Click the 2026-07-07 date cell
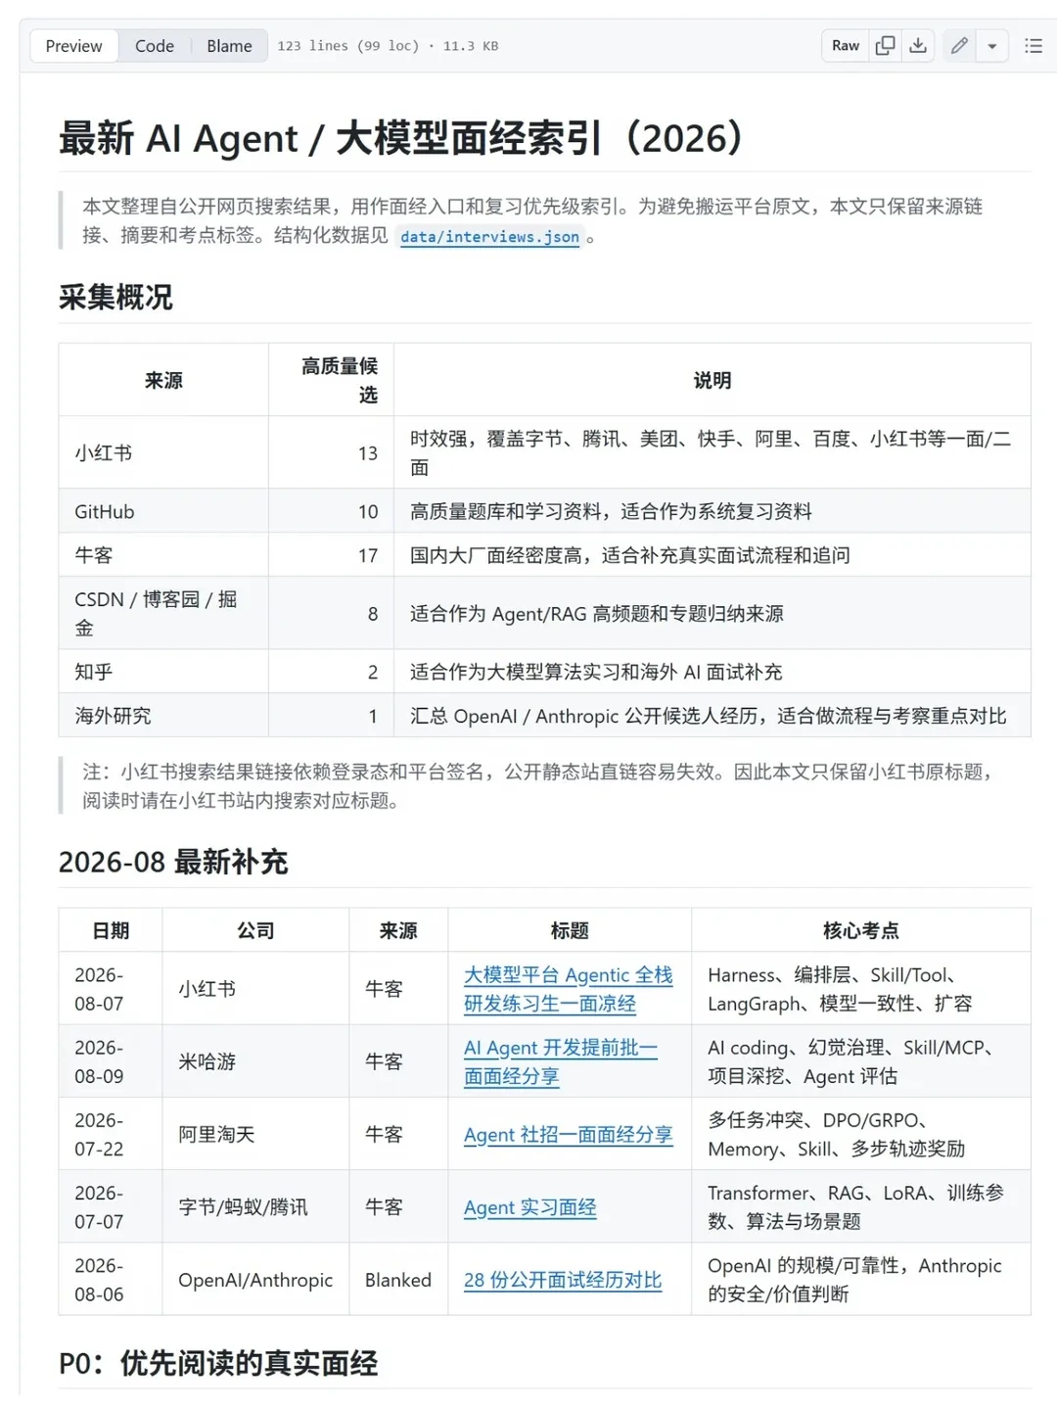The width and height of the screenshot is (1057, 1410). pos(111,1206)
